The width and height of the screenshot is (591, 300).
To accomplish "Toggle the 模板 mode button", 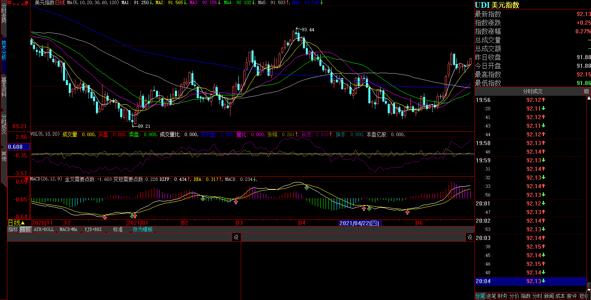I will [26, 229].
